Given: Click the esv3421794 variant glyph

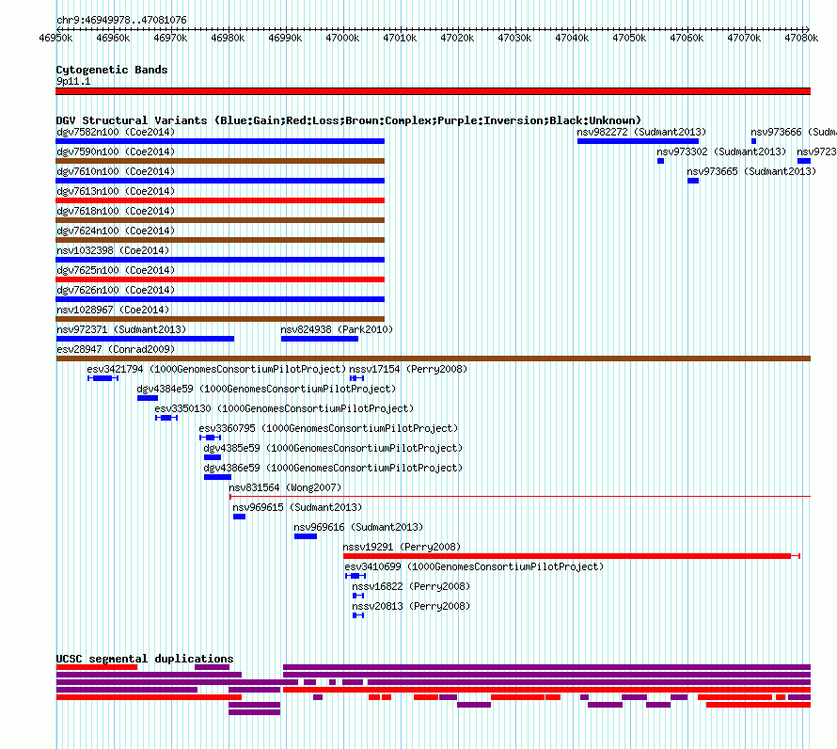Looking at the screenshot, I should coord(103,378).
